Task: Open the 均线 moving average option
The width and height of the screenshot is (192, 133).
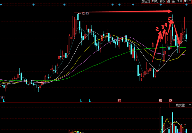Action: (x=155, y=1)
